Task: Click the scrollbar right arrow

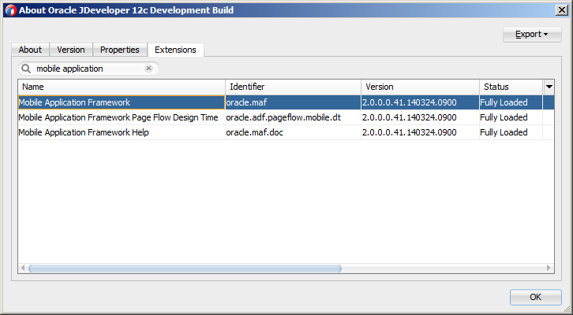Action: tap(549, 269)
